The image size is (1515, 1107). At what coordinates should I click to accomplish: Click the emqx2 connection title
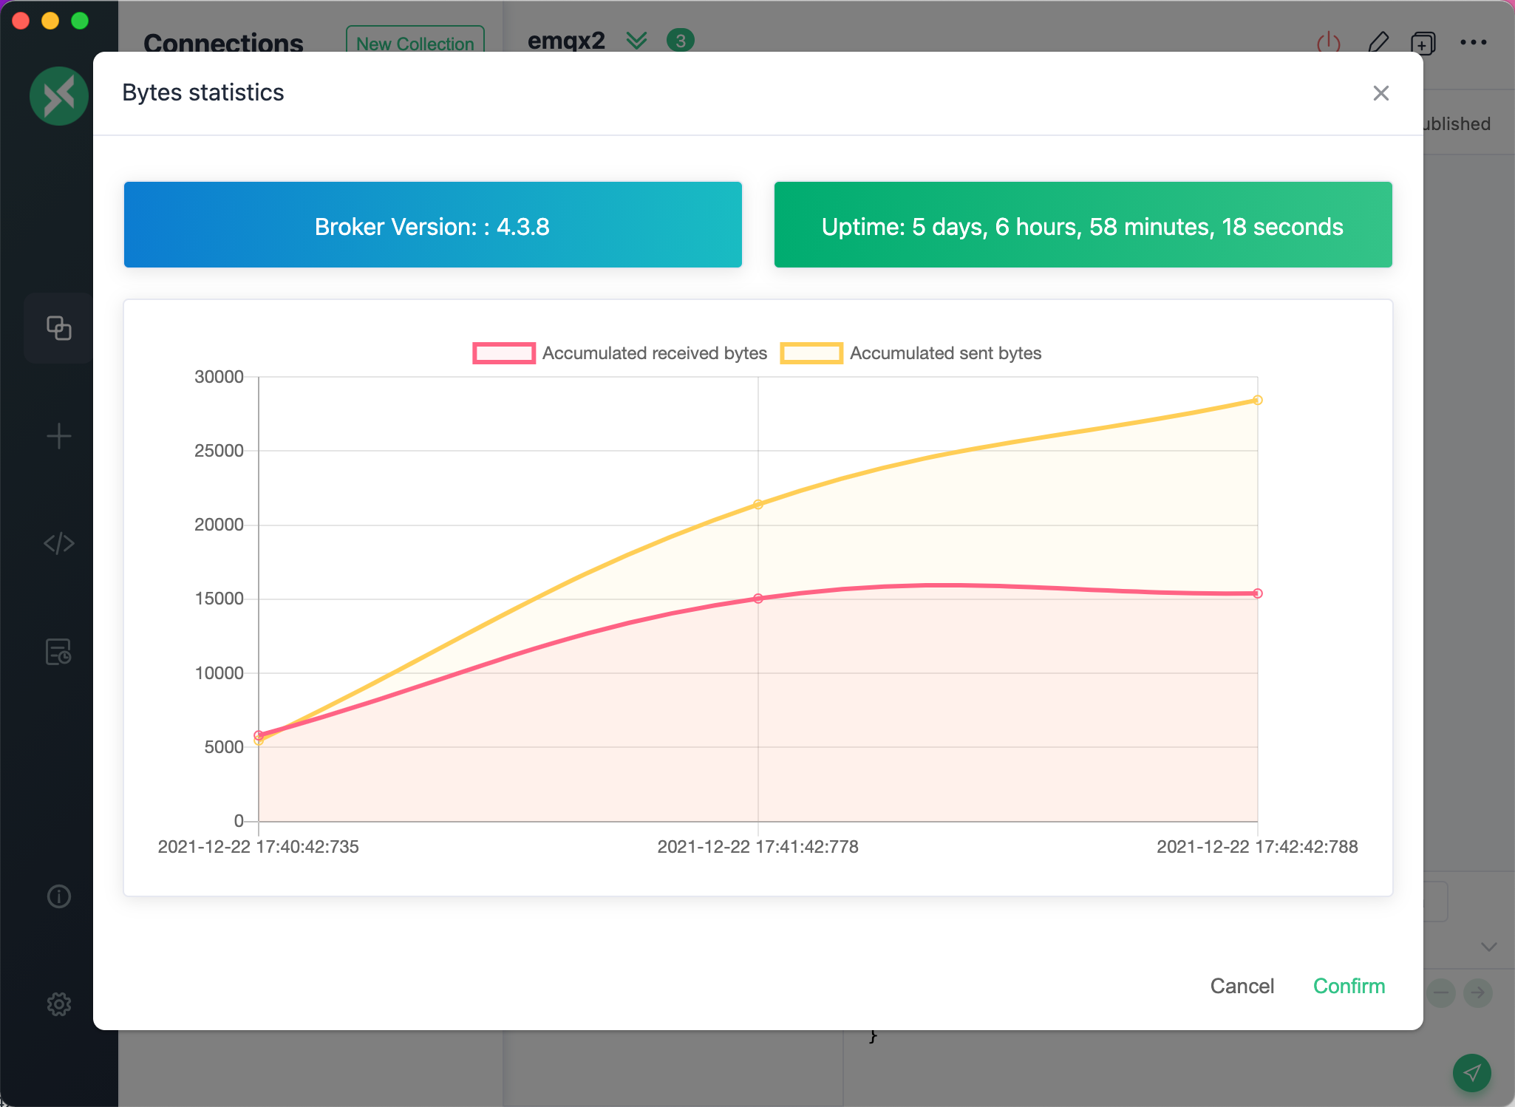coord(566,41)
